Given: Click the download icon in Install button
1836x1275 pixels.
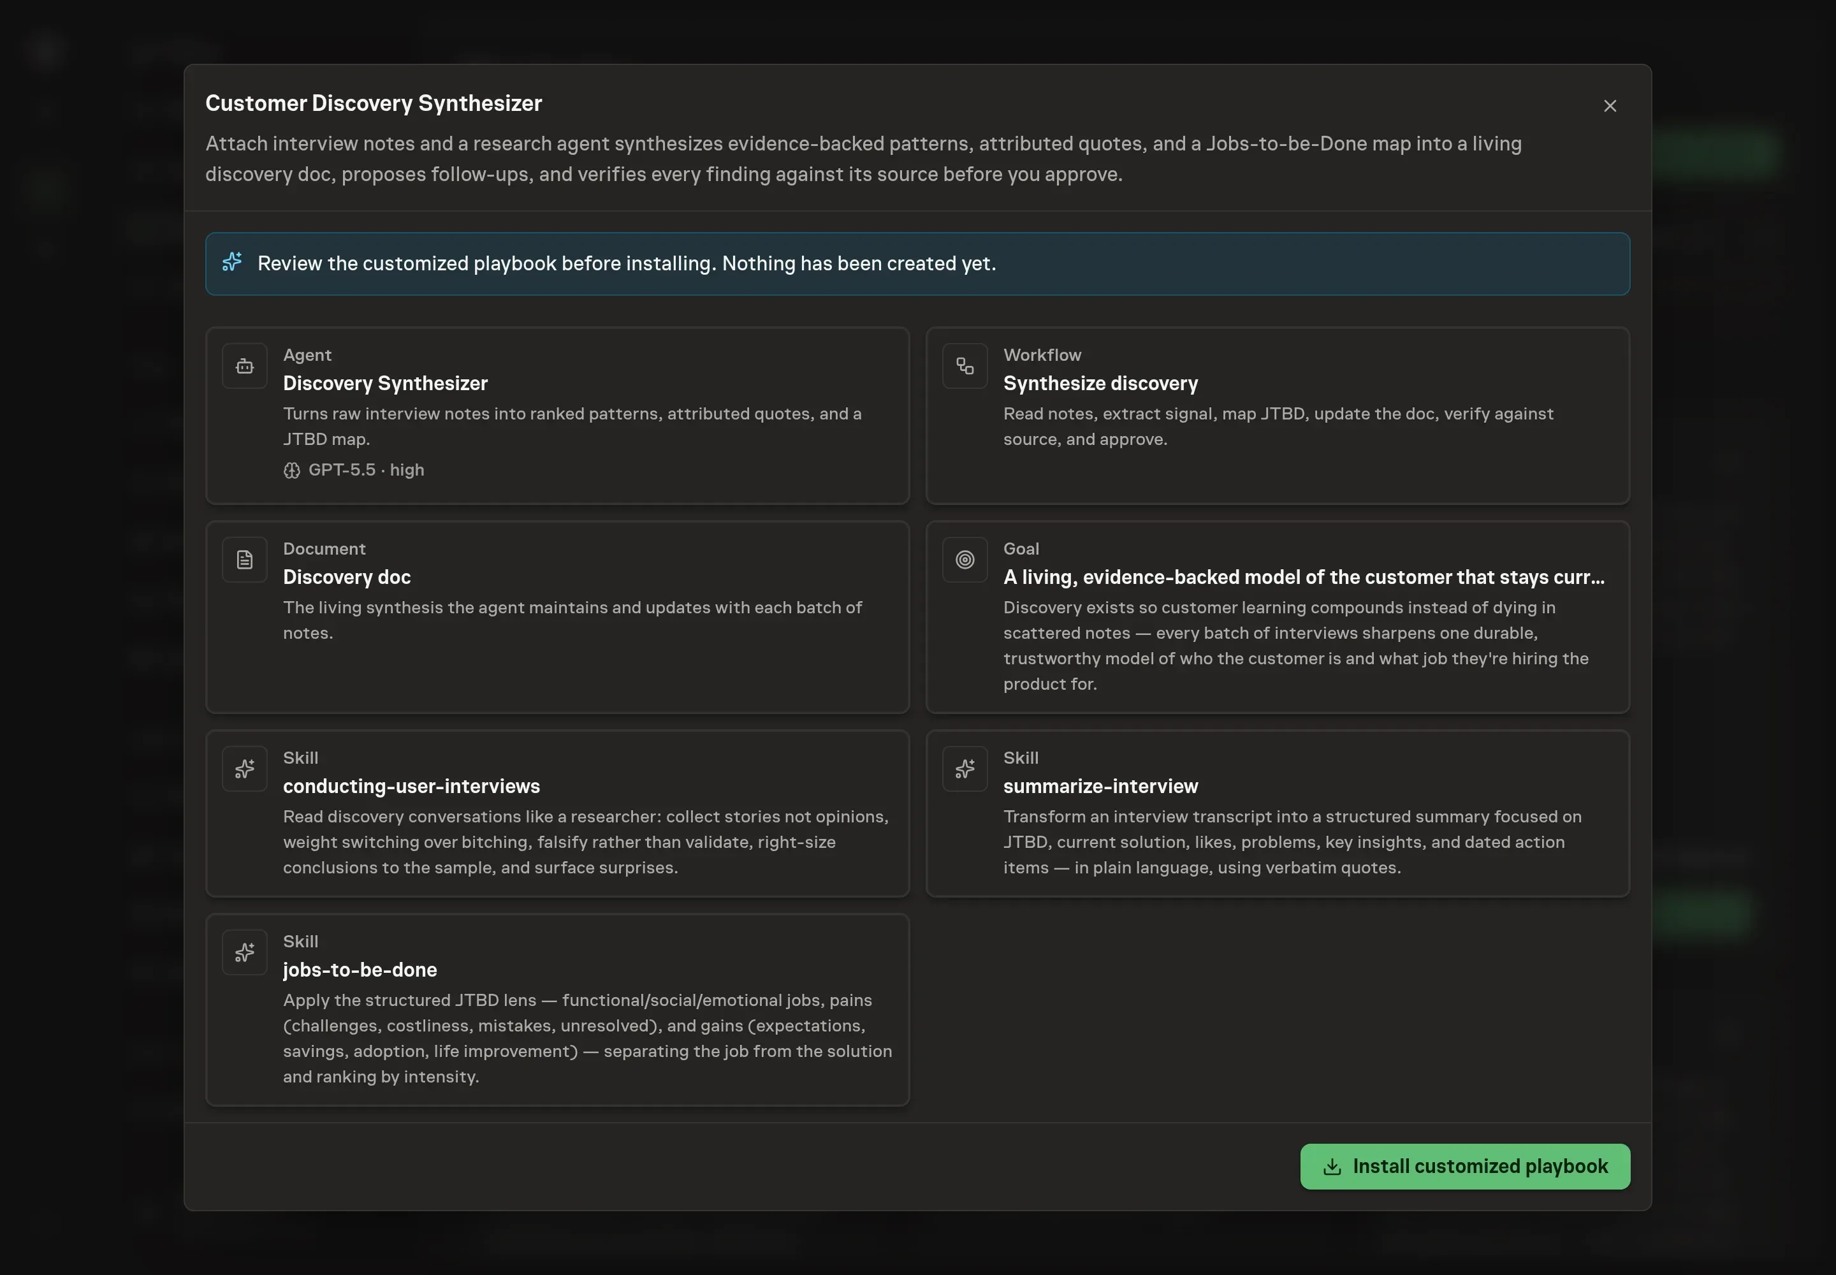Looking at the screenshot, I should click(x=1332, y=1167).
